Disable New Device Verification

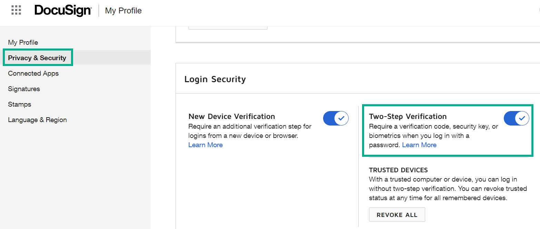336,118
